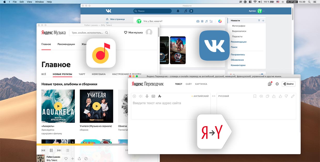Open the post color theme selector in VK

[220, 21]
